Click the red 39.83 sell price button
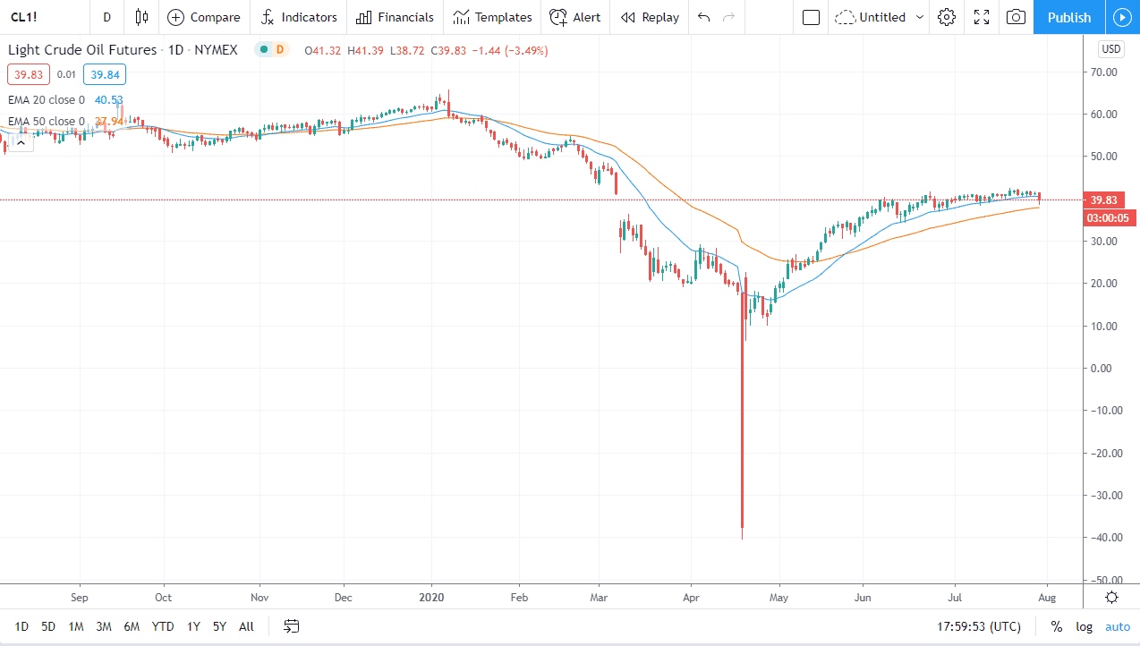 pyautogui.click(x=28, y=75)
